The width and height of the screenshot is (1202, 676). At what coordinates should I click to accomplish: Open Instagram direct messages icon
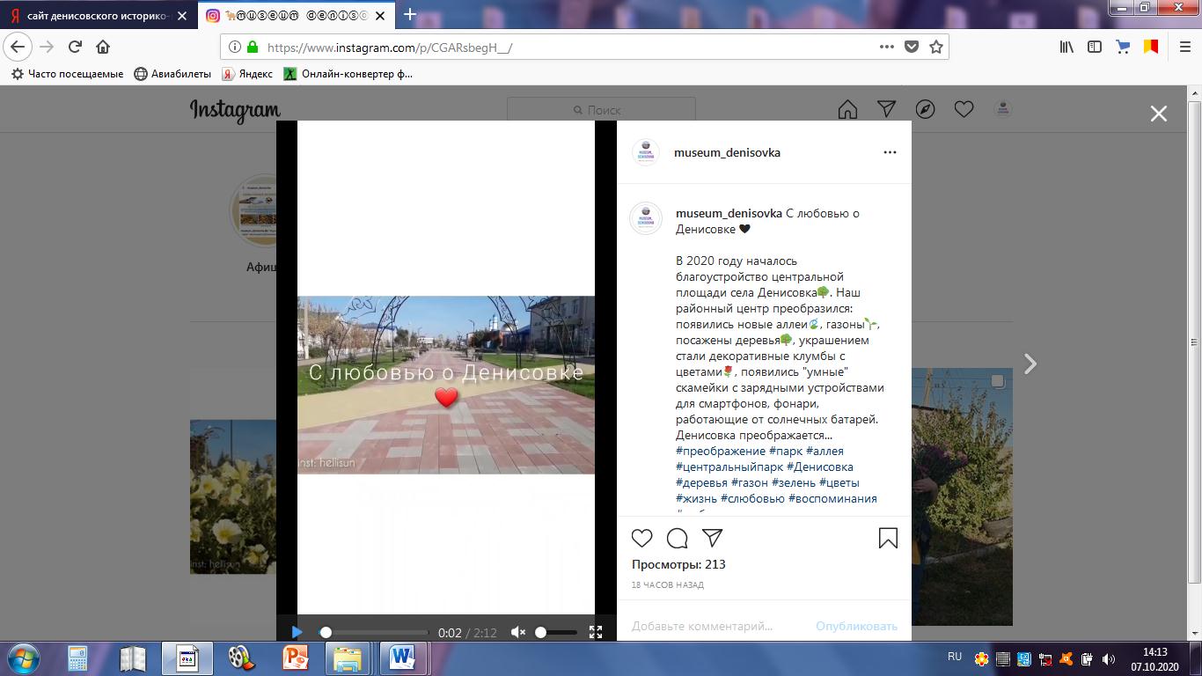pyautogui.click(x=886, y=109)
